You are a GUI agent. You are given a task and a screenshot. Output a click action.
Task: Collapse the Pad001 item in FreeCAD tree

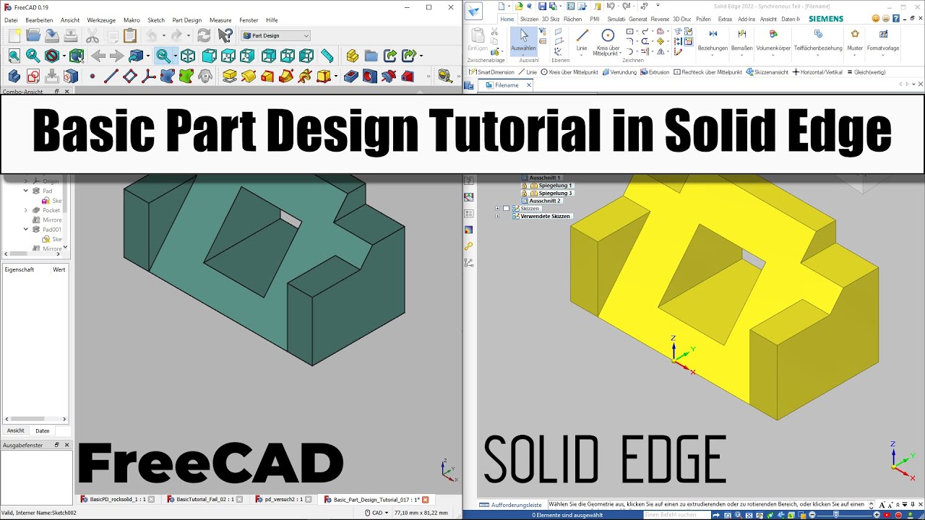(x=26, y=229)
